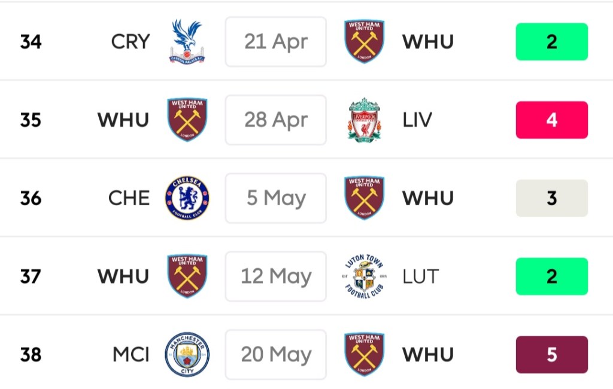613x389 pixels.
Task: Click West Ham crest in Manchester City fixture
Action: [364, 355]
